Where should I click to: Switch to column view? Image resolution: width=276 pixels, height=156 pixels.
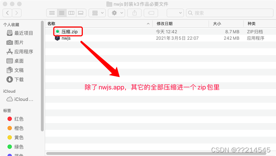click(x=71, y=13)
